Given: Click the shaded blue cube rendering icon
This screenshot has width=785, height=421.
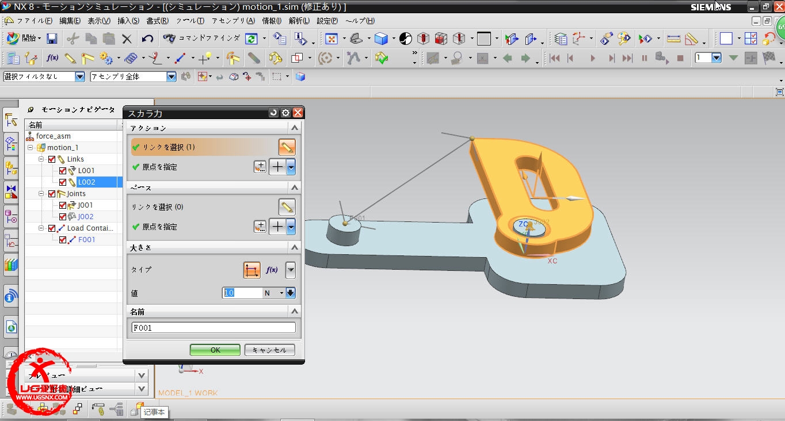Looking at the screenshot, I should 381,39.
